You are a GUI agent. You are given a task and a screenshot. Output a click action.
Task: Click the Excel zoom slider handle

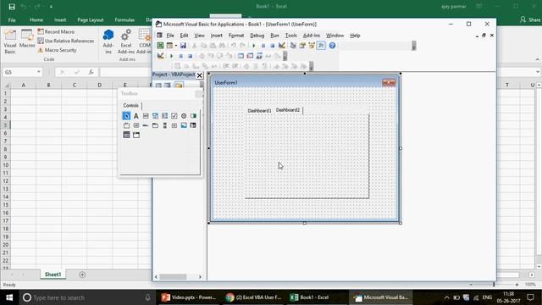pos(494,285)
